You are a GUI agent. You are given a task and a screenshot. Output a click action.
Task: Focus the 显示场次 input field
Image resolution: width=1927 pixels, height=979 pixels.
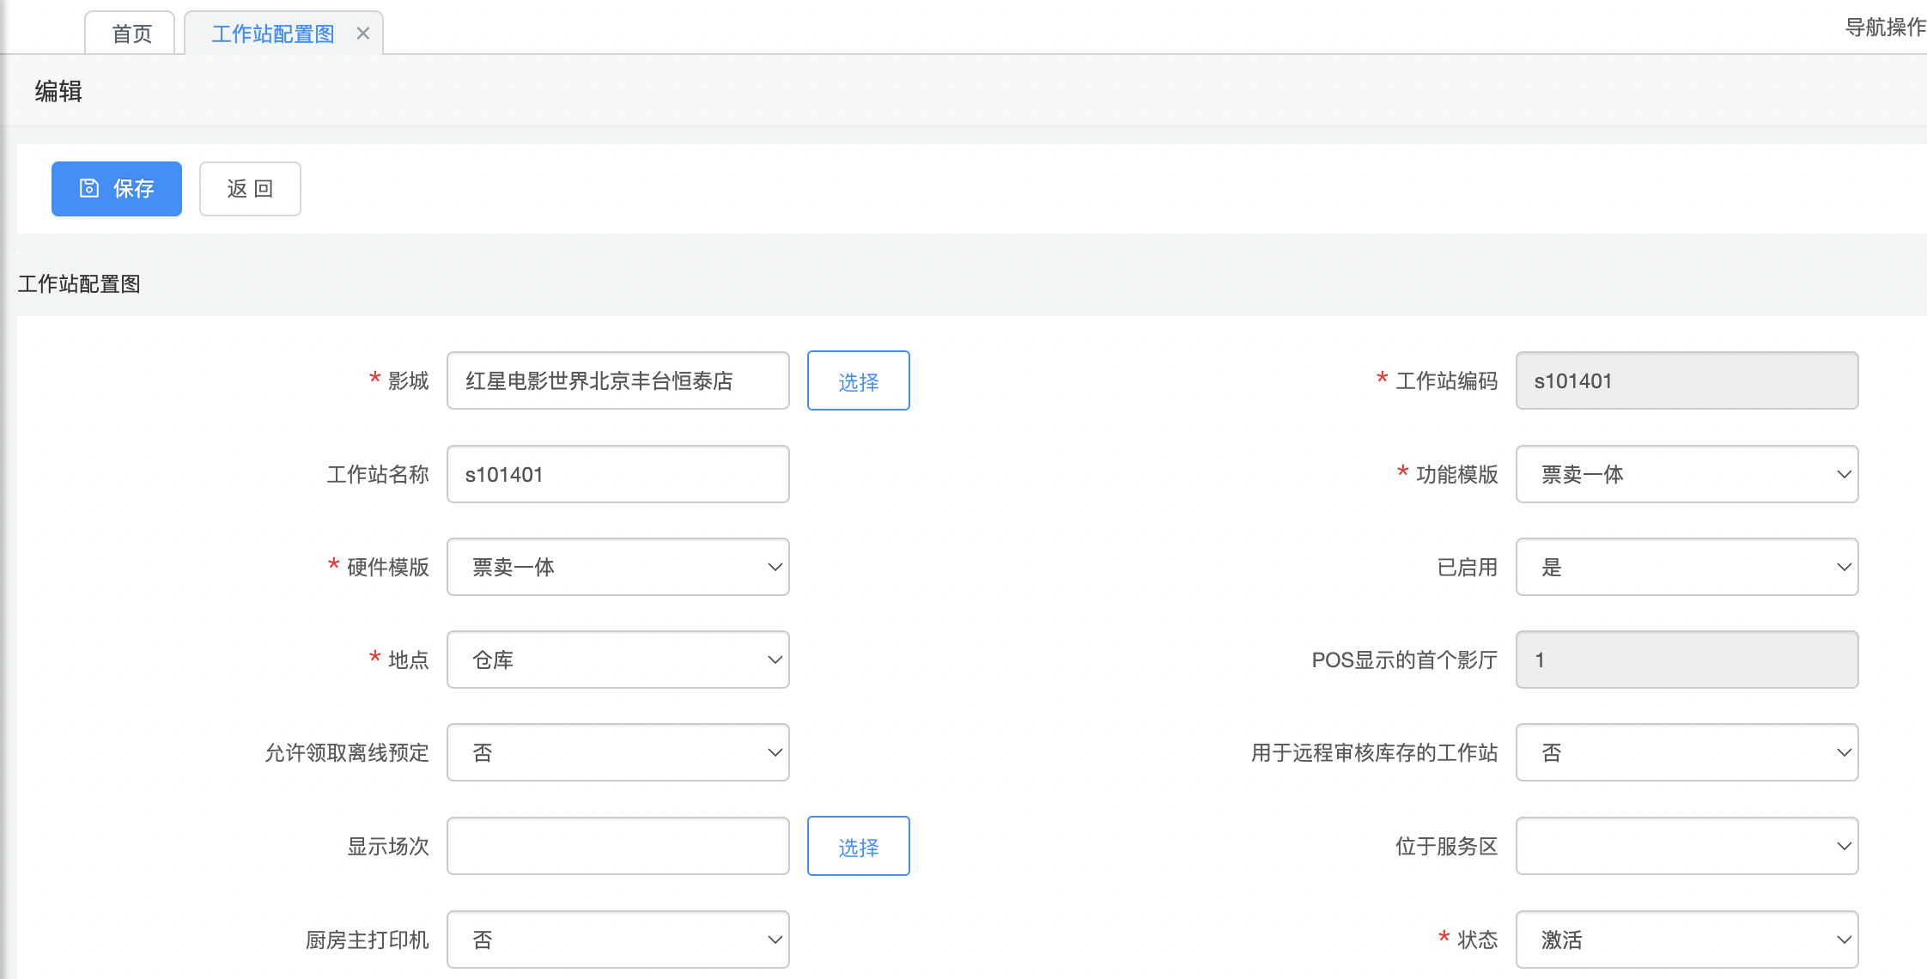(618, 846)
